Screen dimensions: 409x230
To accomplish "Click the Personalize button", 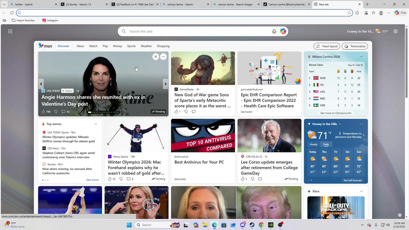I will [355, 46].
